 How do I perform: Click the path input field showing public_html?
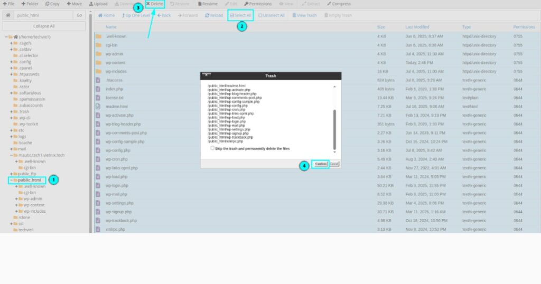tap(44, 15)
